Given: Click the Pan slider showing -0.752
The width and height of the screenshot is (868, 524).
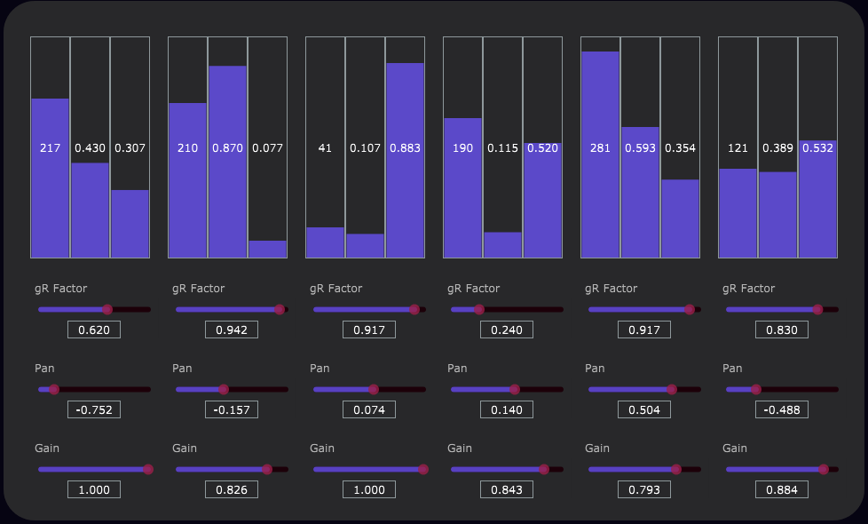Looking at the screenshot, I should pos(53,389).
